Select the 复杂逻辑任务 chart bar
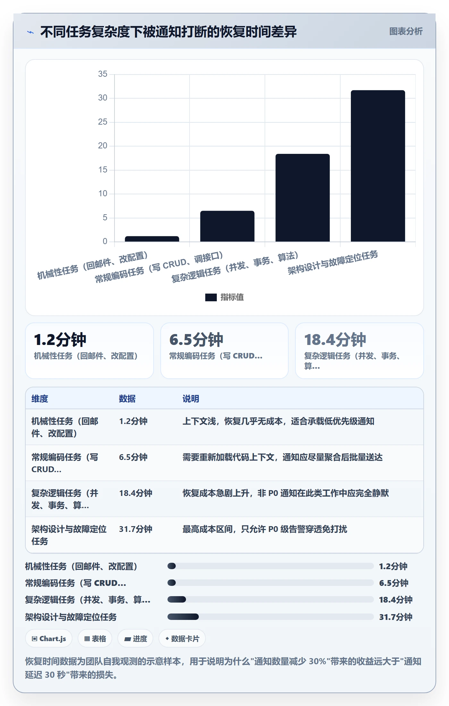 coord(302,198)
